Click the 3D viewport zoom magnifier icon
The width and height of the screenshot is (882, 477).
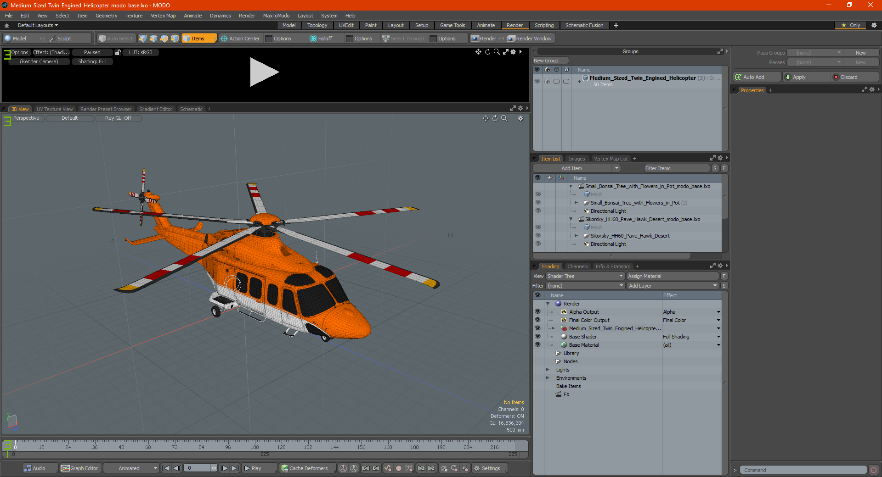pyautogui.click(x=504, y=118)
